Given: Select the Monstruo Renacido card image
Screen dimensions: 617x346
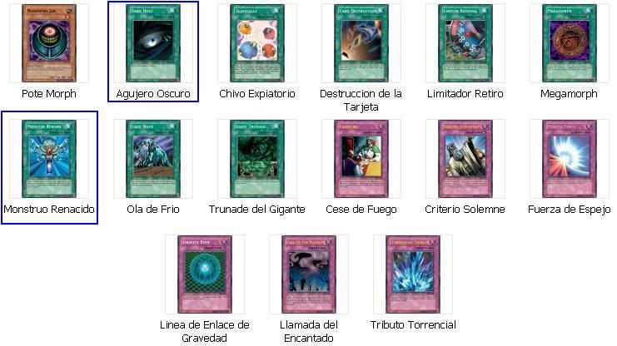Looking at the screenshot, I should click(49, 159).
